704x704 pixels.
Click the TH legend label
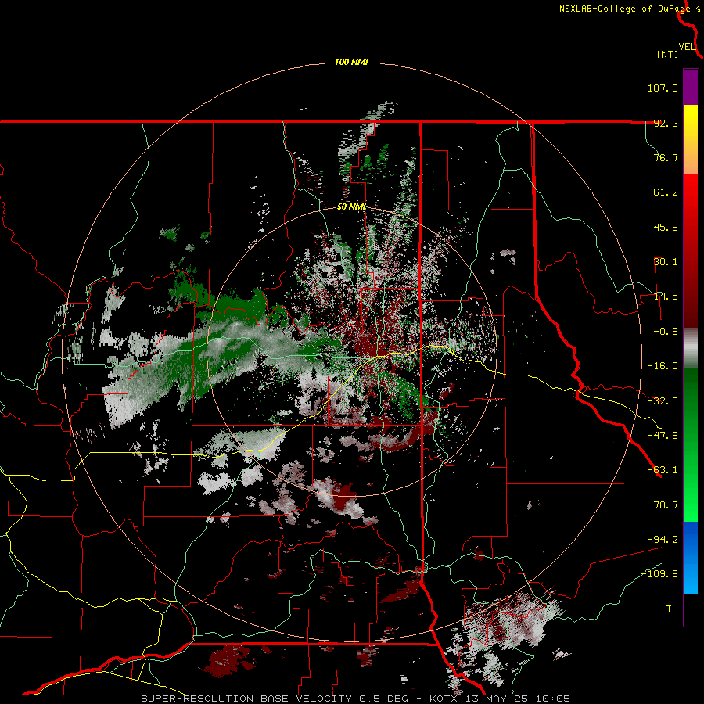(x=672, y=609)
